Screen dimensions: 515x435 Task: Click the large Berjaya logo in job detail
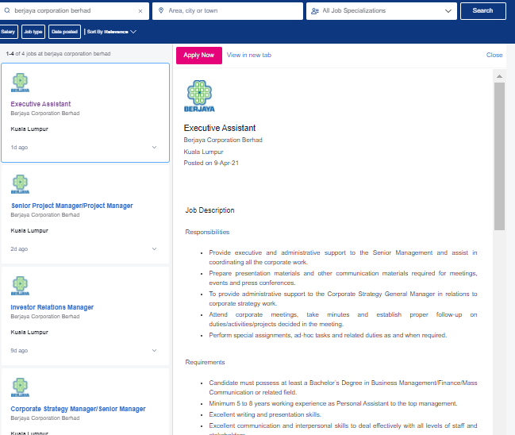tap(199, 96)
